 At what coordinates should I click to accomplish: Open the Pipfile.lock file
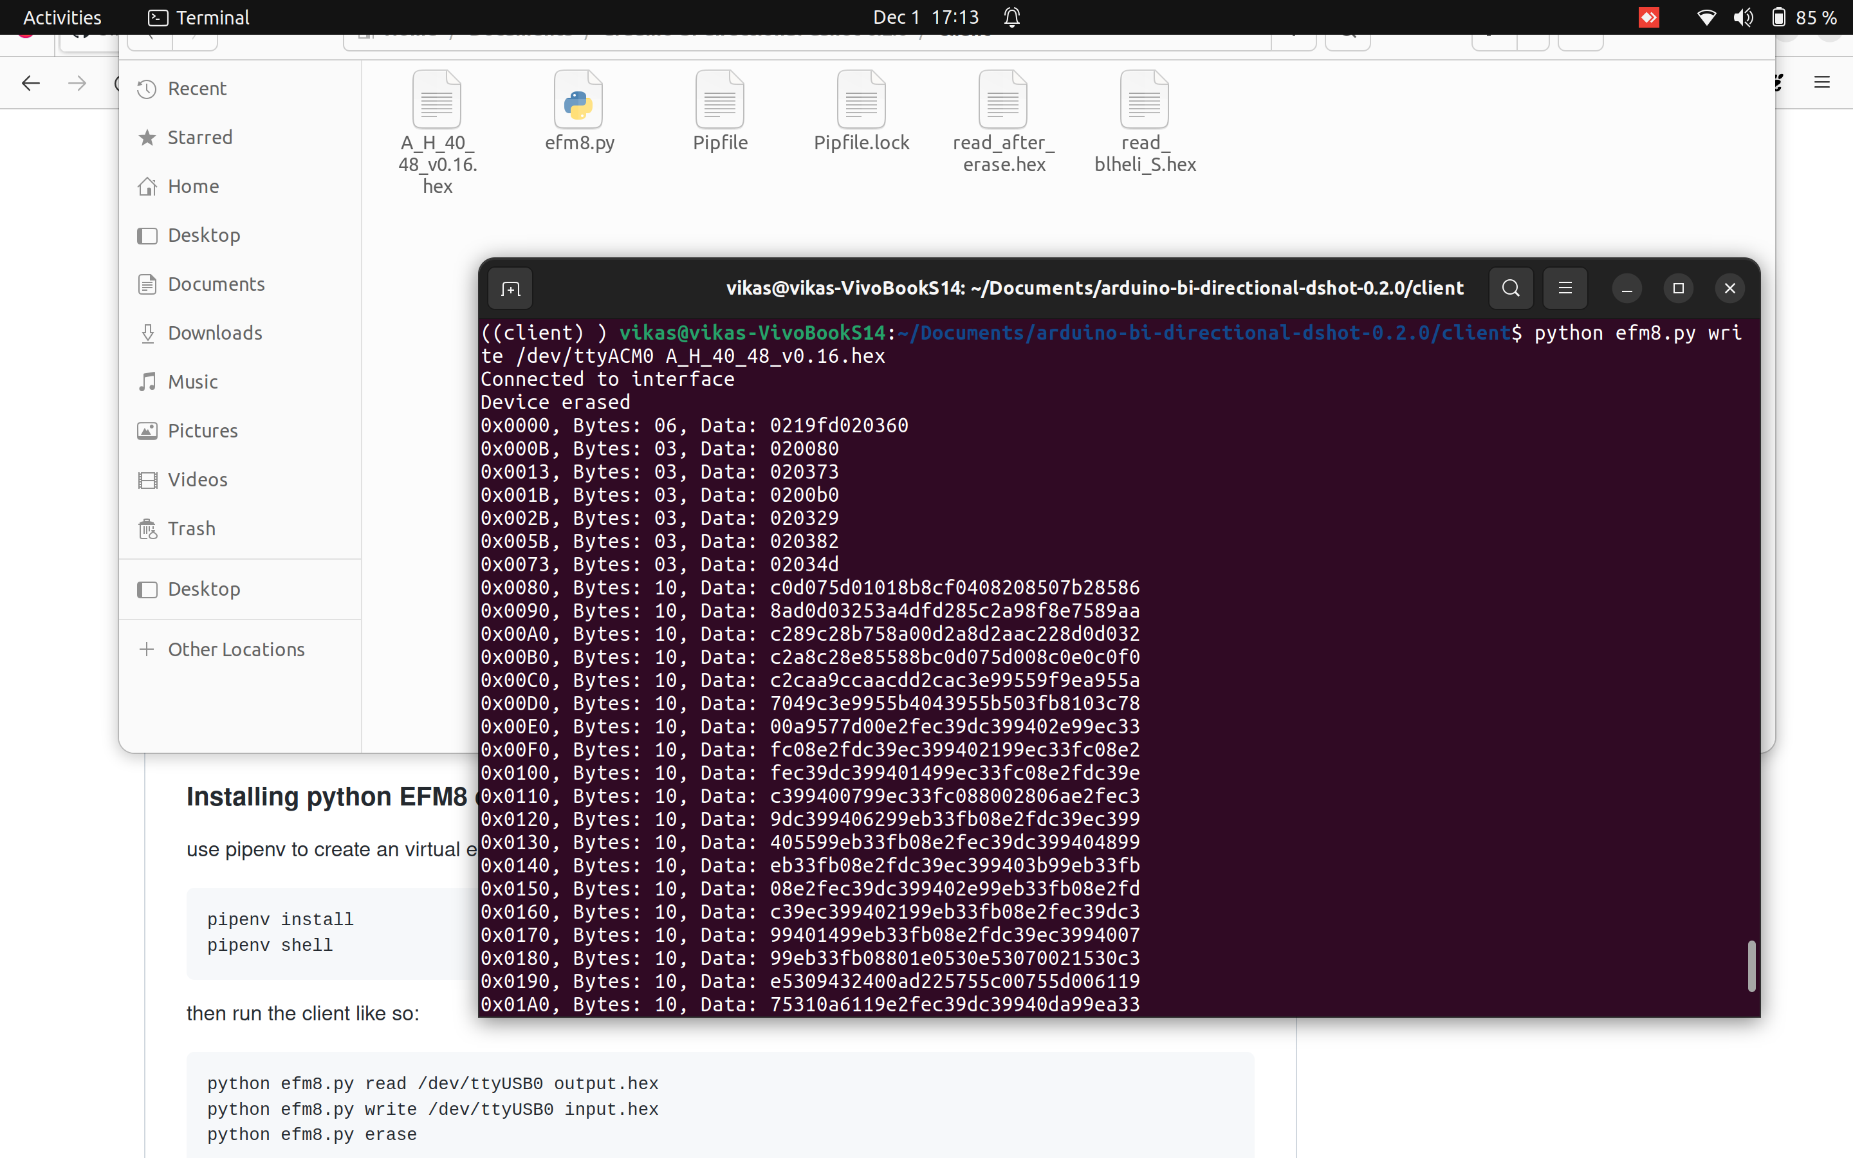[x=862, y=100]
